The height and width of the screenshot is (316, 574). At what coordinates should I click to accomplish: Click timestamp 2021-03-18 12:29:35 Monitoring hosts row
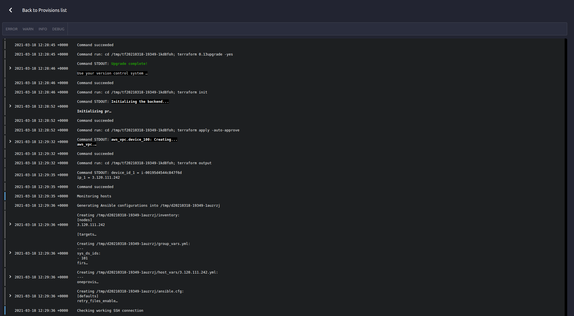tap(41, 196)
